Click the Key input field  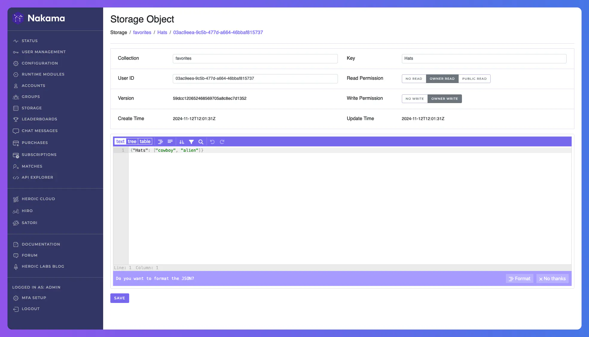484,59
